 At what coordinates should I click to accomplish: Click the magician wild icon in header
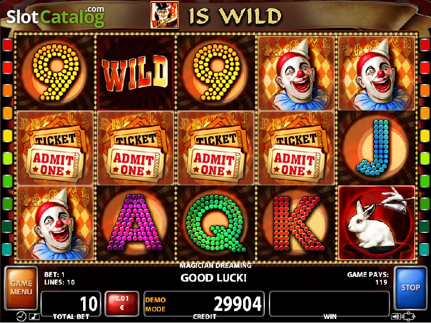click(165, 15)
